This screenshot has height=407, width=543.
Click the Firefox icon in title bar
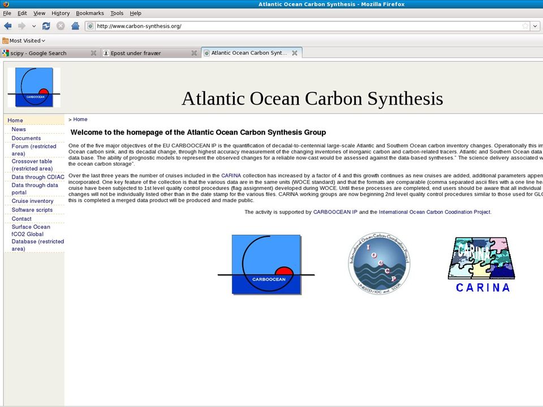click(x=6, y=4)
